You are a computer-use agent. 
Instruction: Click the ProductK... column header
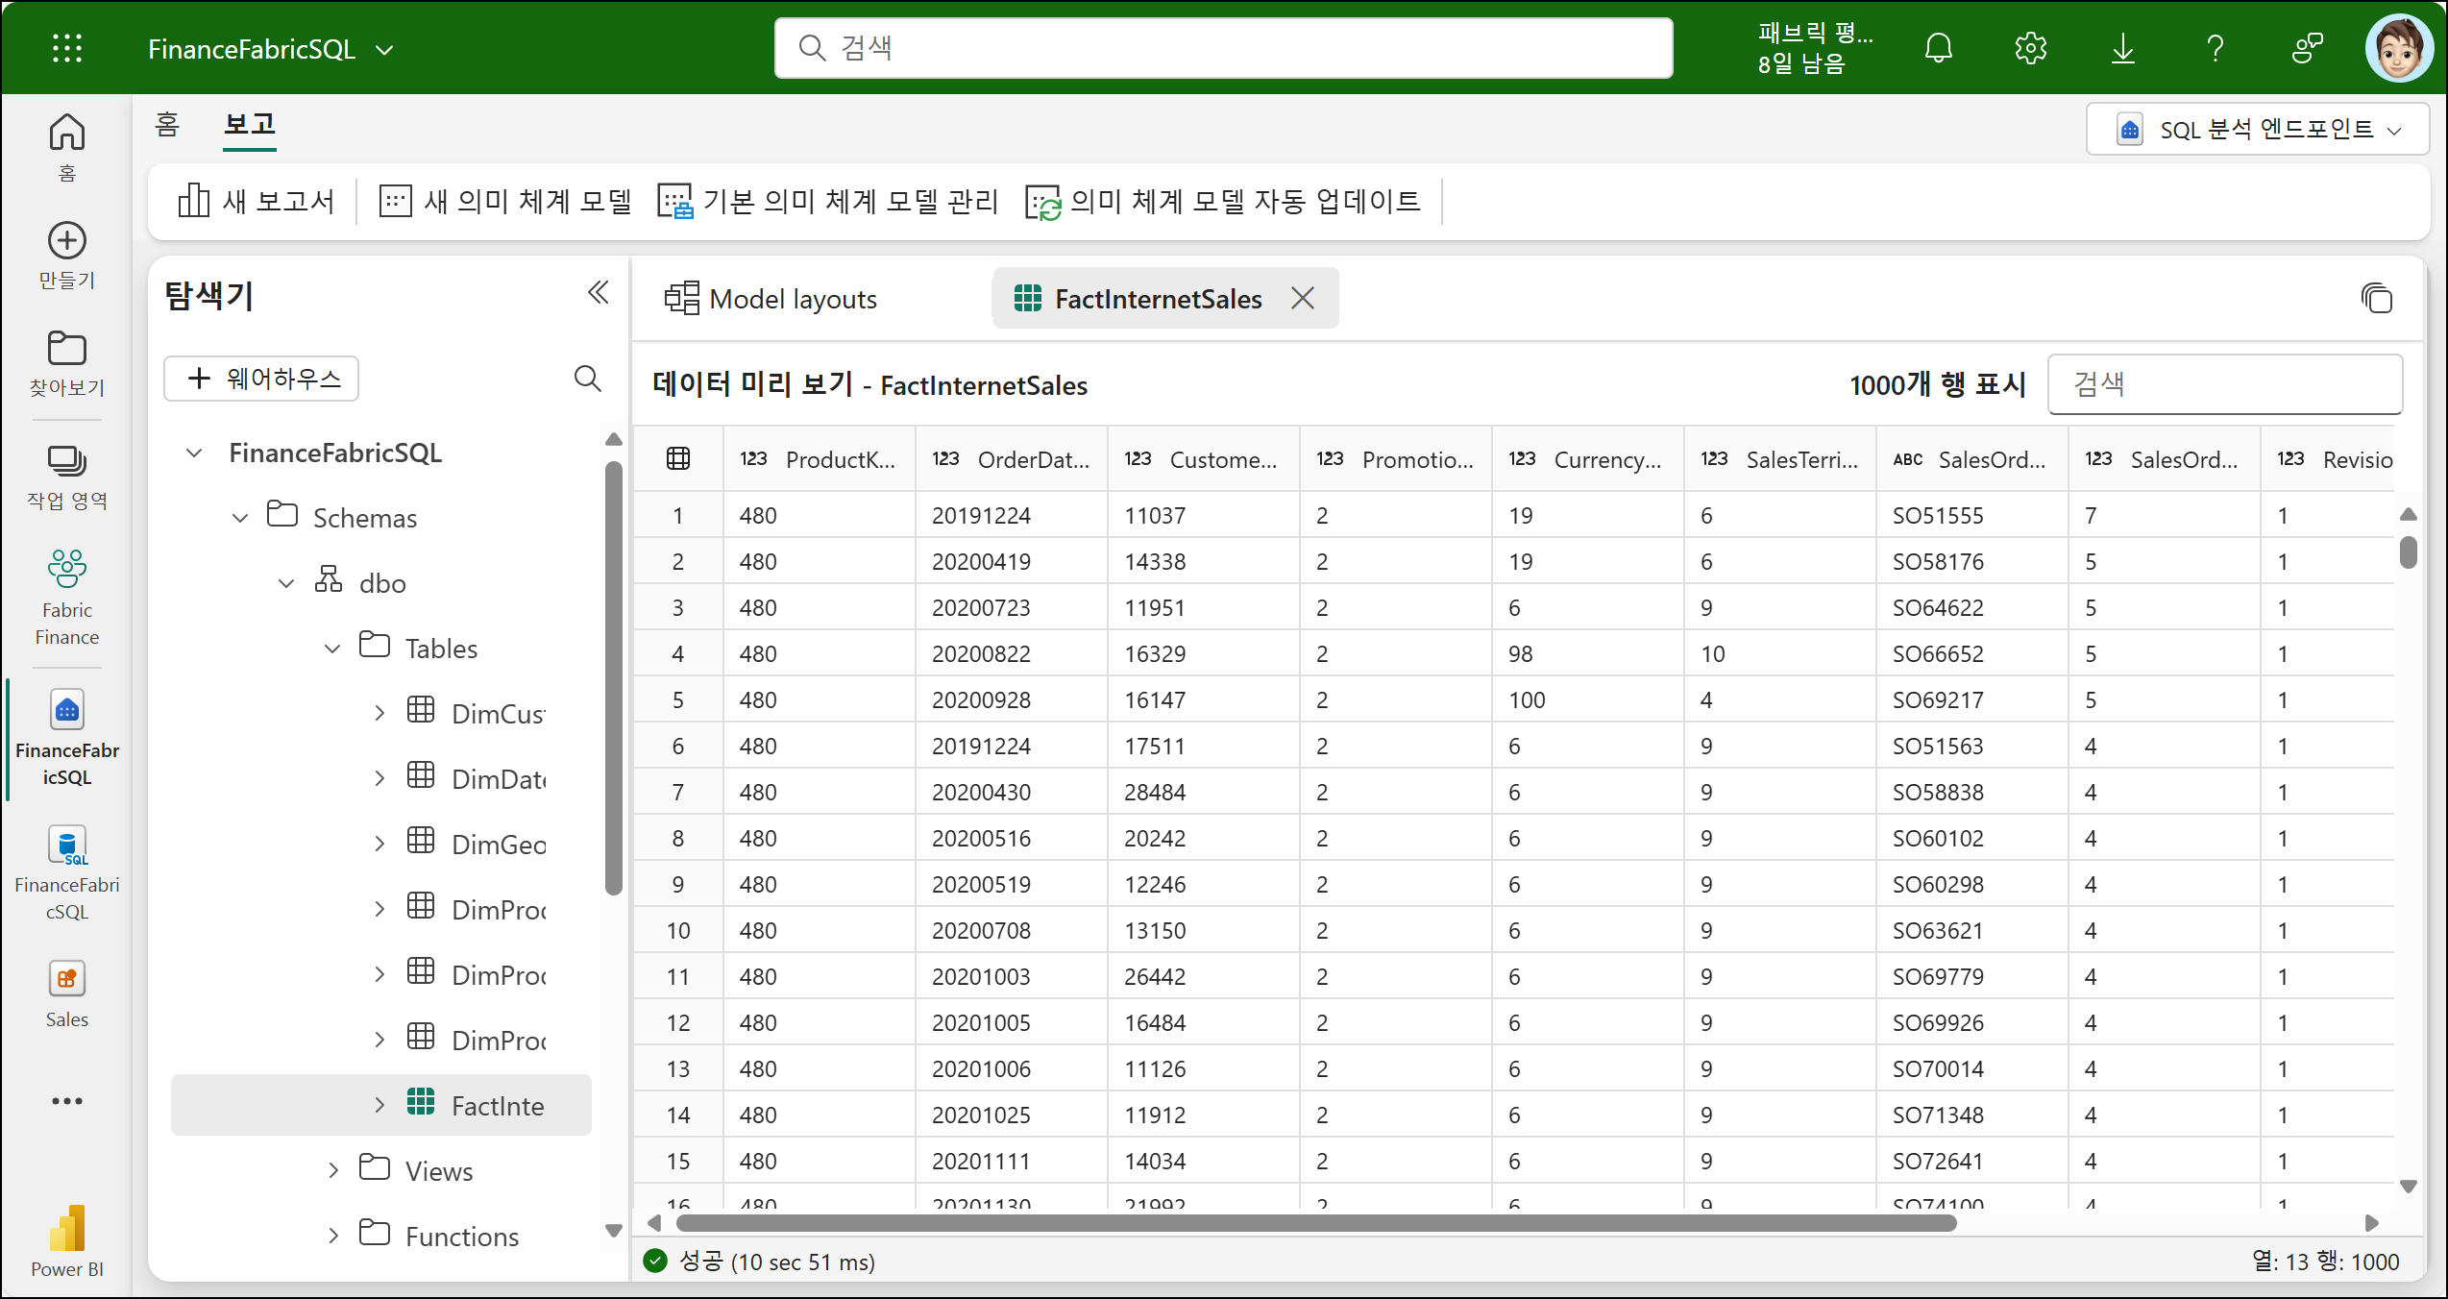[820, 459]
